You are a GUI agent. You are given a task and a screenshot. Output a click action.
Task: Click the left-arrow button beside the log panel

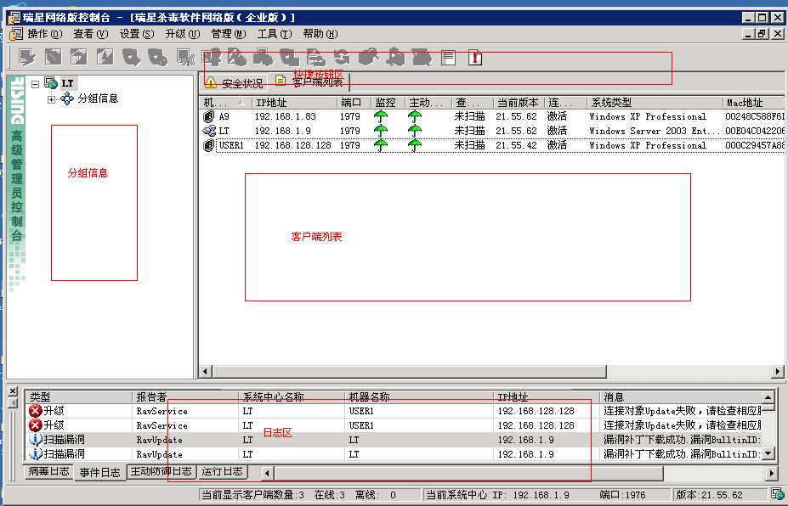click(13, 402)
